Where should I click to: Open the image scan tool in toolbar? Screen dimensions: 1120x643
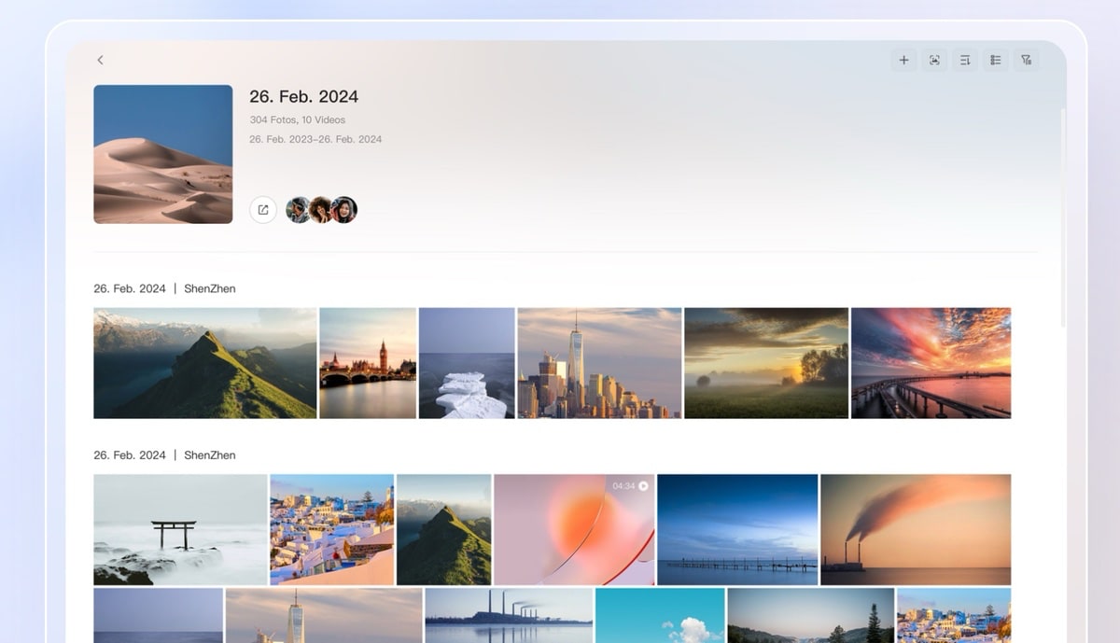point(934,60)
